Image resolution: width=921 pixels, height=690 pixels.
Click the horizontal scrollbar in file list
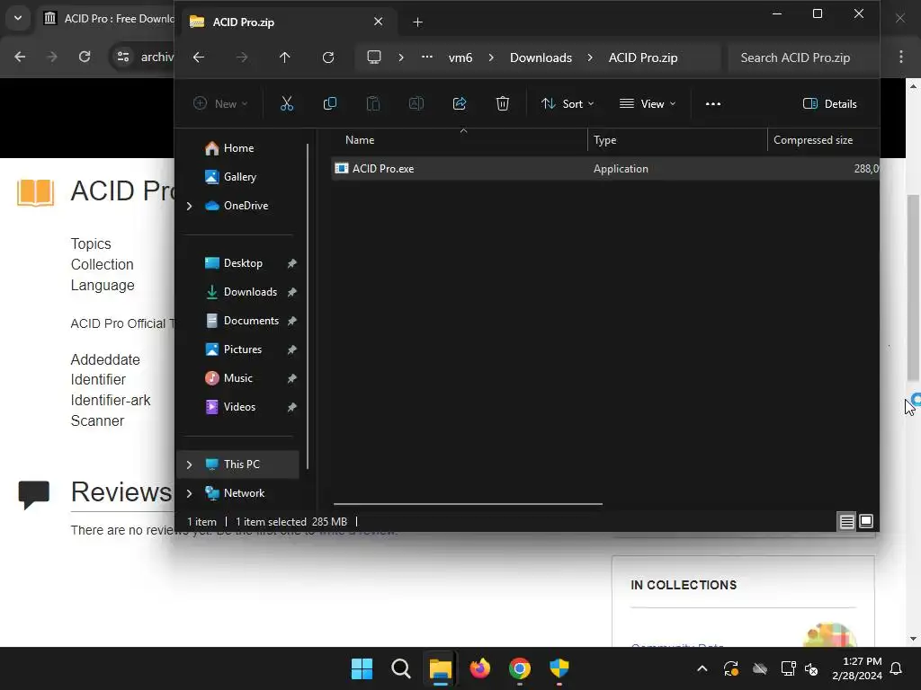click(x=468, y=504)
